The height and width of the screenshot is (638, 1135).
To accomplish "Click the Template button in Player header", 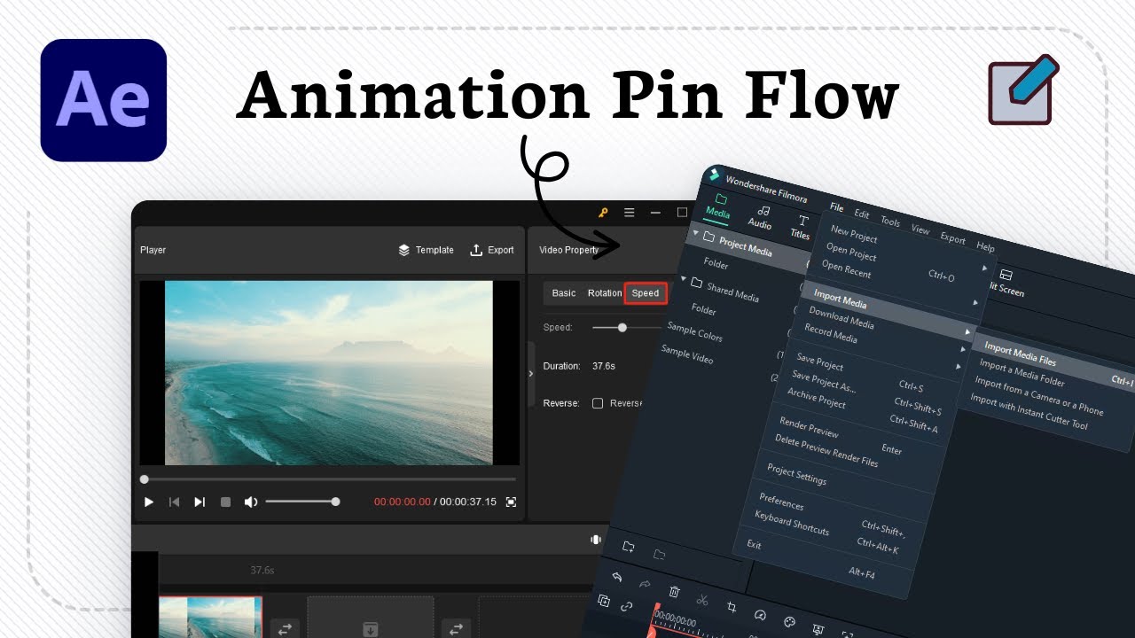I will (x=426, y=250).
